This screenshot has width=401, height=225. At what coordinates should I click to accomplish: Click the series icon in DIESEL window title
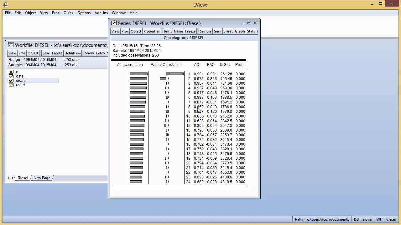click(x=114, y=23)
